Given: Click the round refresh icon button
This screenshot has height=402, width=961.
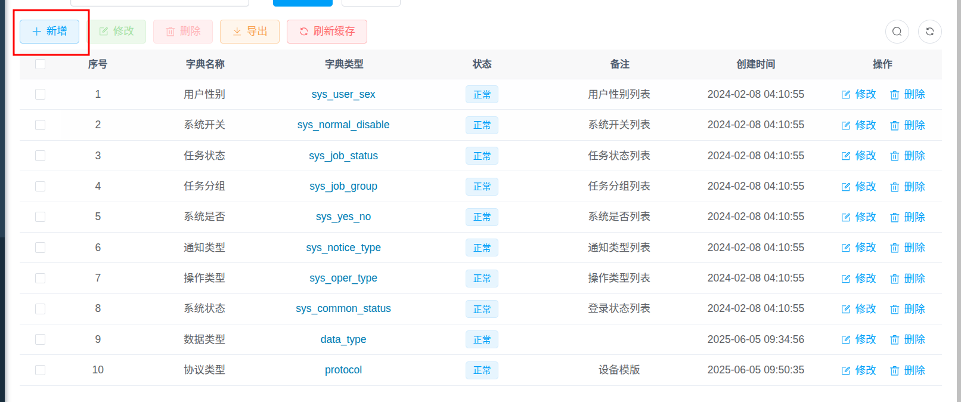Looking at the screenshot, I should [929, 32].
